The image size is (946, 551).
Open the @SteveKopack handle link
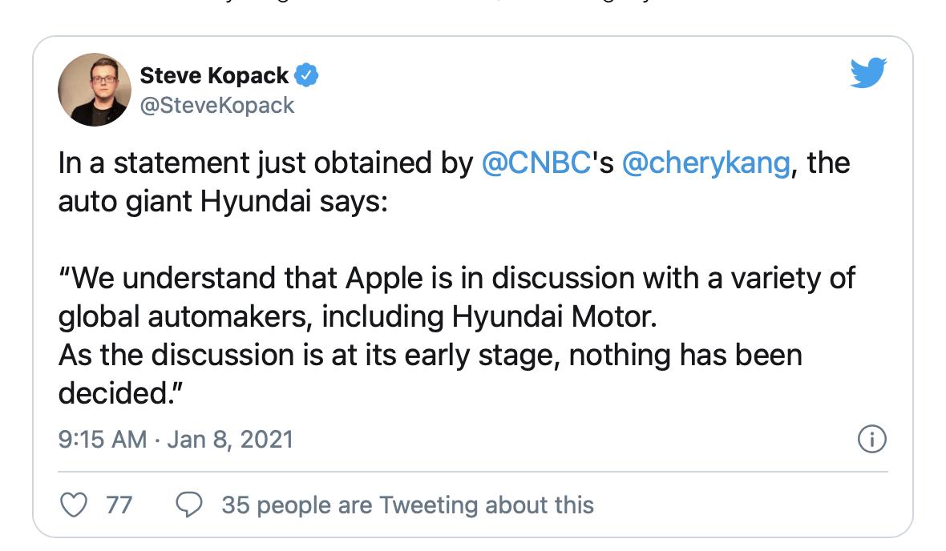[217, 105]
